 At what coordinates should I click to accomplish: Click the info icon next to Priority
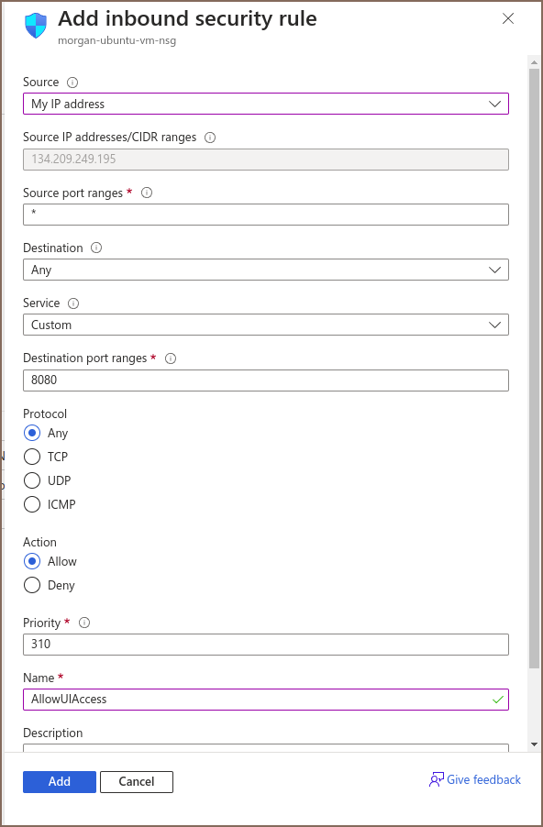[84, 623]
